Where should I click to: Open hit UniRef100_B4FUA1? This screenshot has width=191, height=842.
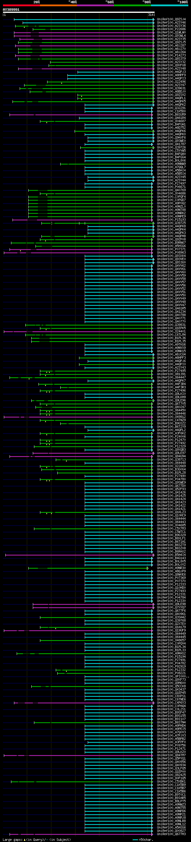pyautogui.click(x=171, y=124)
